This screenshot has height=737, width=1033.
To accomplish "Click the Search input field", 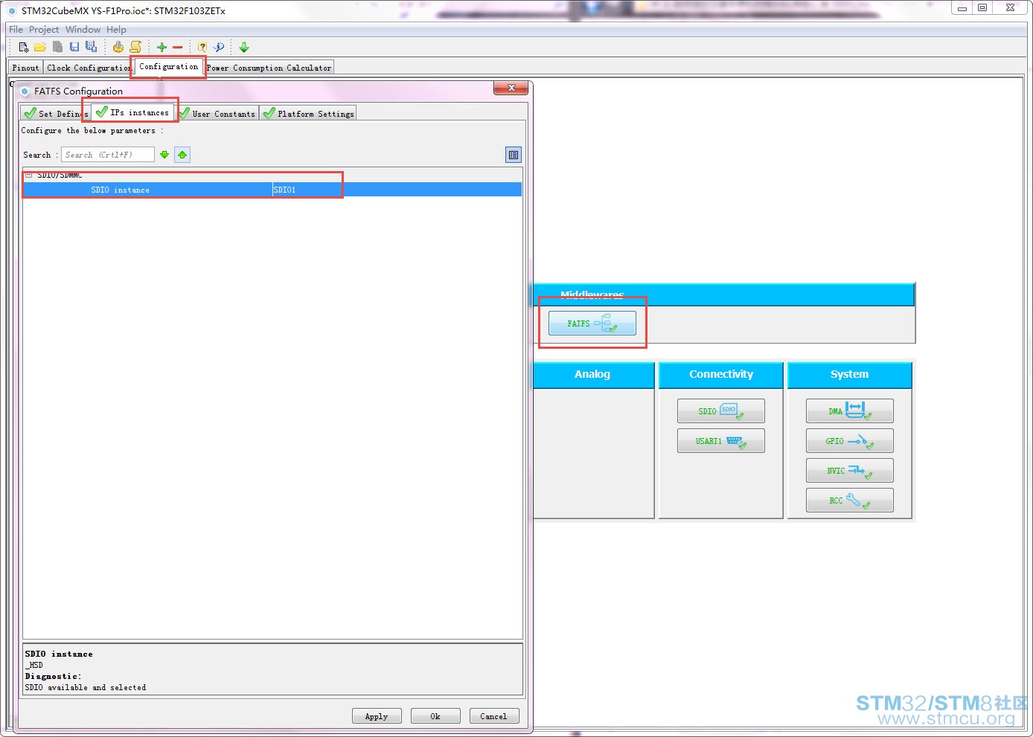I will coord(108,155).
